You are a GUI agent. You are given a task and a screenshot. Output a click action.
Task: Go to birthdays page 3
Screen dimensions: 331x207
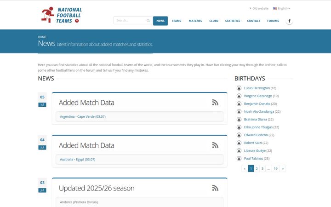click(263, 168)
